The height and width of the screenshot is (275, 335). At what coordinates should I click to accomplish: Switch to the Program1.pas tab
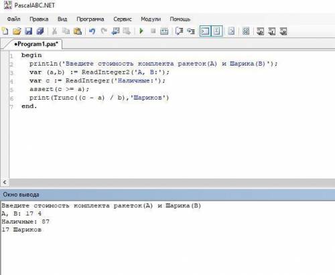(x=36, y=44)
